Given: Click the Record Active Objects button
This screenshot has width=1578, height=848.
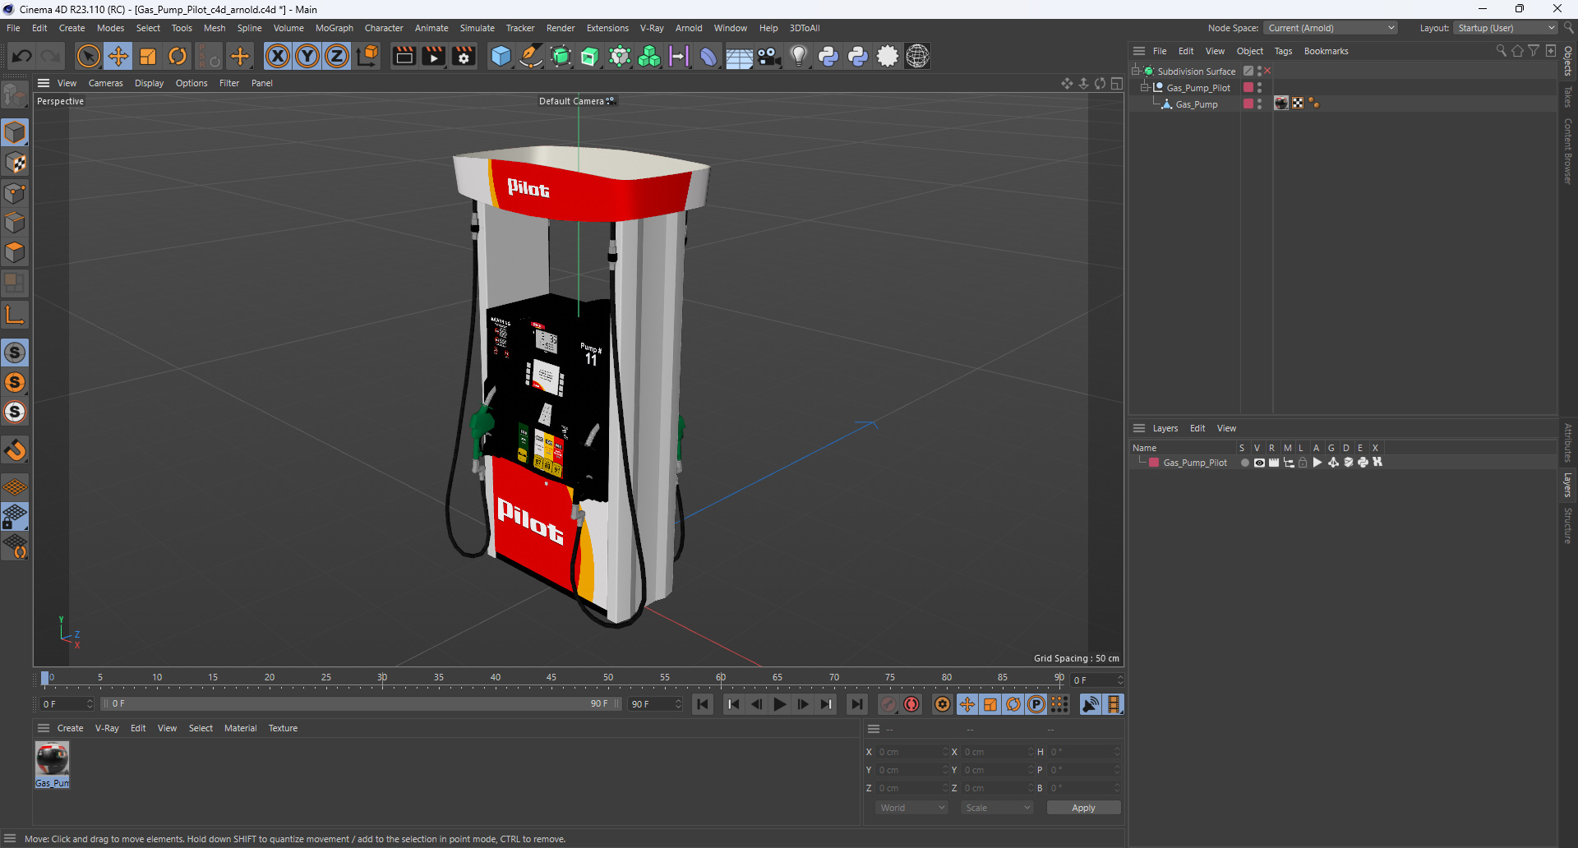Looking at the screenshot, I should coord(888,704).
